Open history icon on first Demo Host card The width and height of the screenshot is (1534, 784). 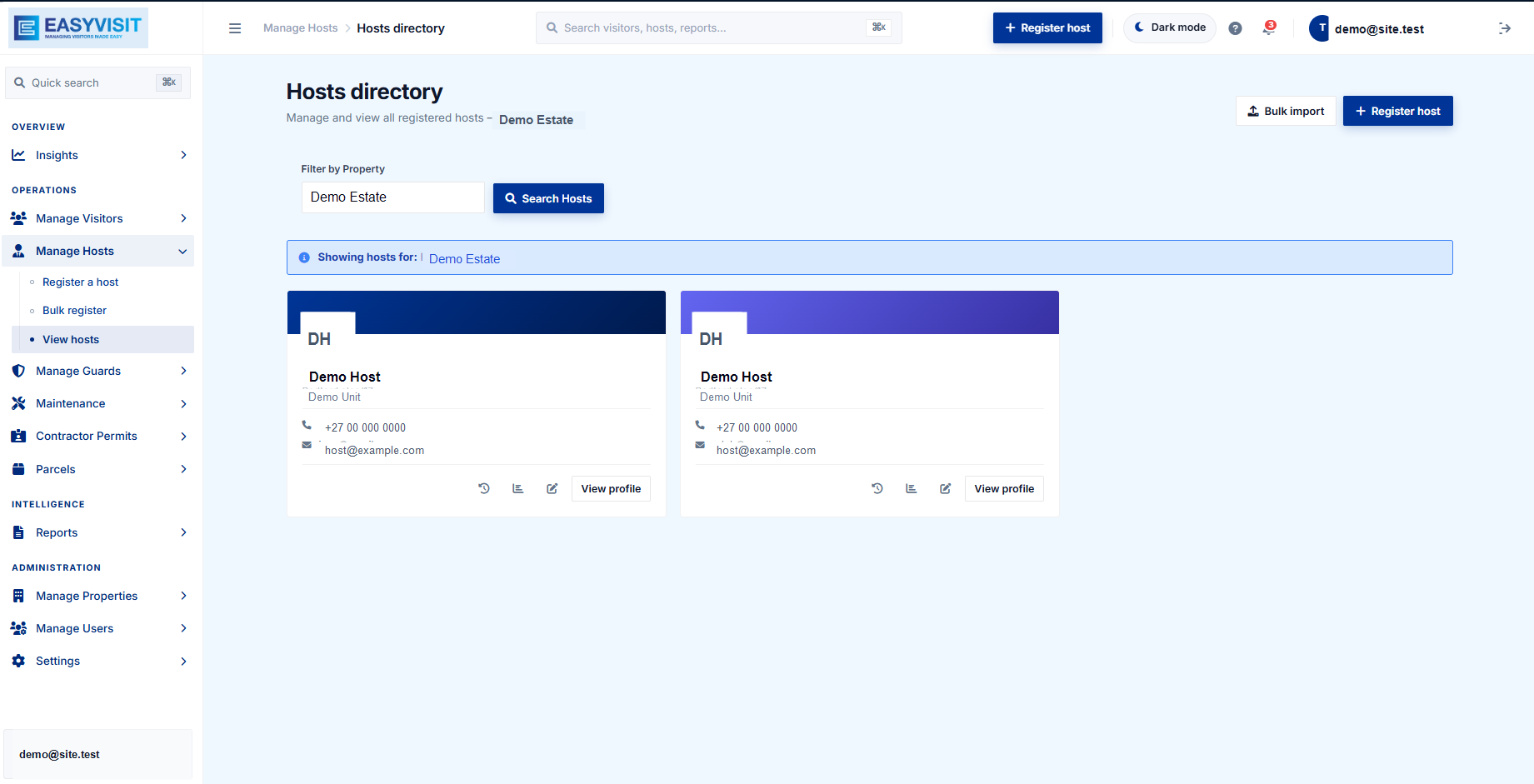pos(484,488)
